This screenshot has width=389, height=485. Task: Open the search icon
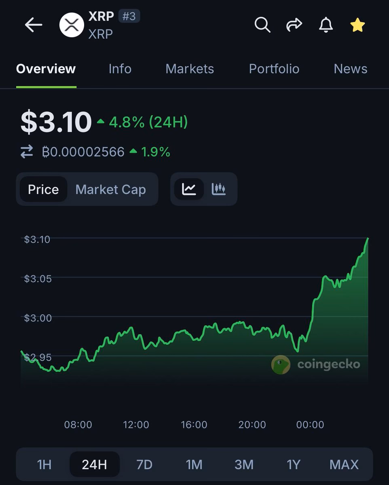click(x=262, y=25)
